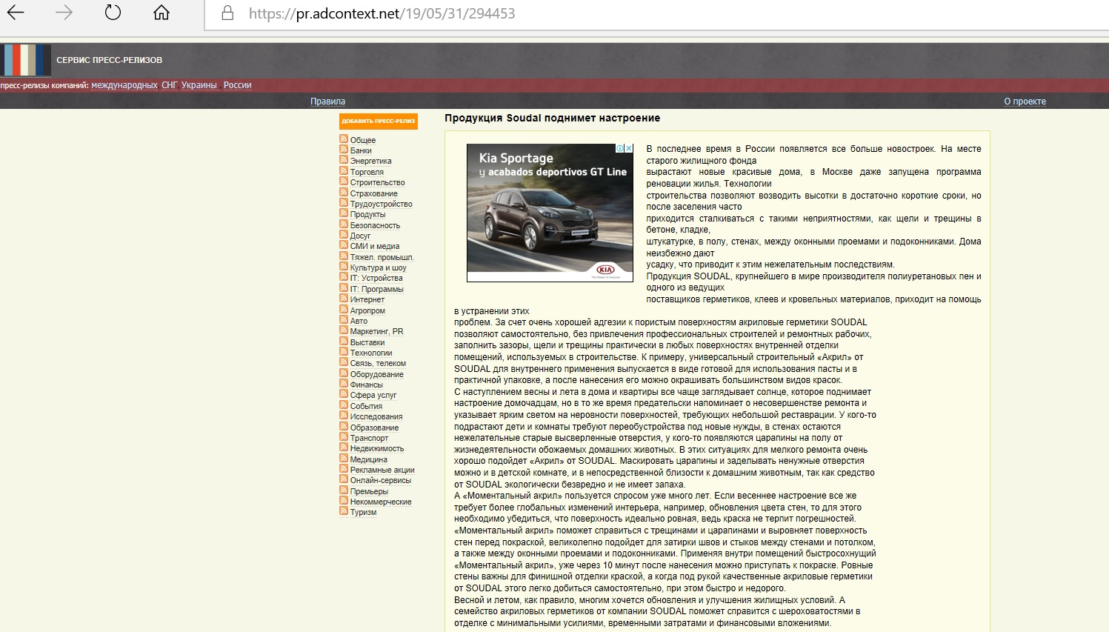Image resolution: width=1109 pixels, height=632 pixels.
Task: Open the События category
Action: click(x=366, y=407)
